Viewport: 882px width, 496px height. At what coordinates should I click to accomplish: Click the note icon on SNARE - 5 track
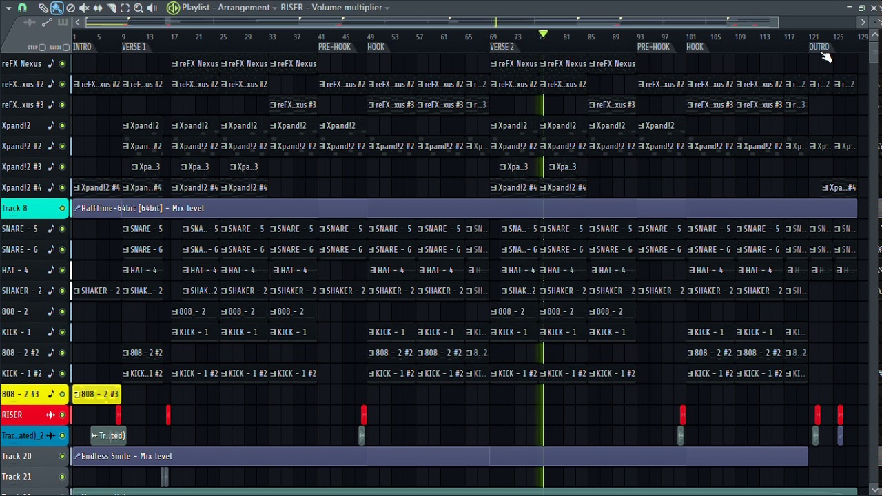tap(51, 229)
